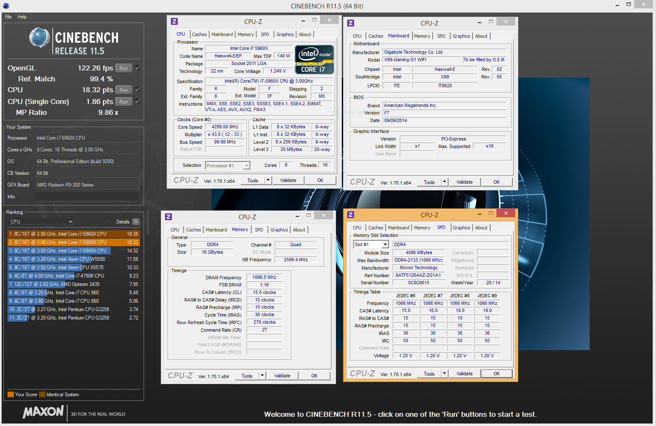Image resolution: width=656 pixels, height=426 pixels.
Task: Click the Identical System legend swatch
Action: pos(42,395)
